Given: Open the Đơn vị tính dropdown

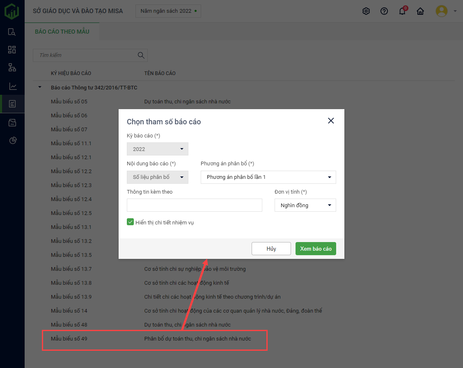Looking at the screenshot, I should [305, 205].
